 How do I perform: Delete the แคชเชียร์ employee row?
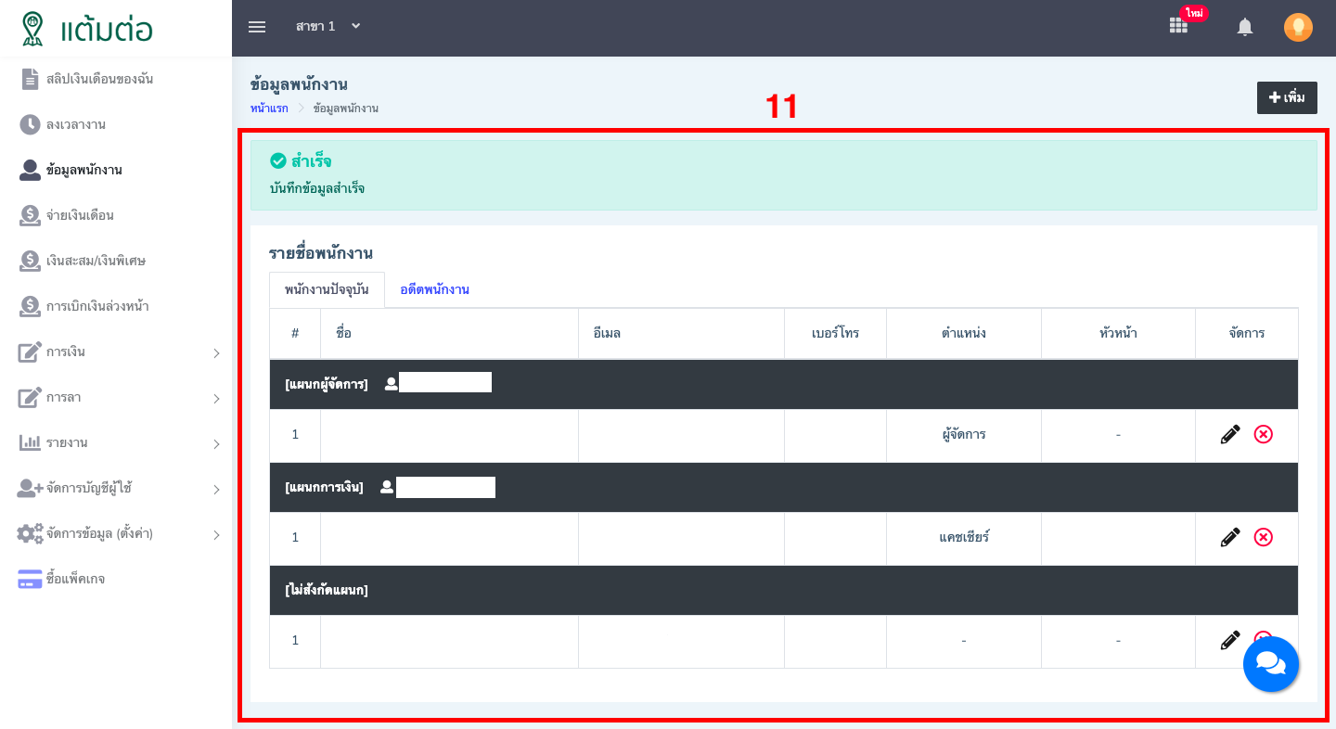click(x=1263, y=537)
